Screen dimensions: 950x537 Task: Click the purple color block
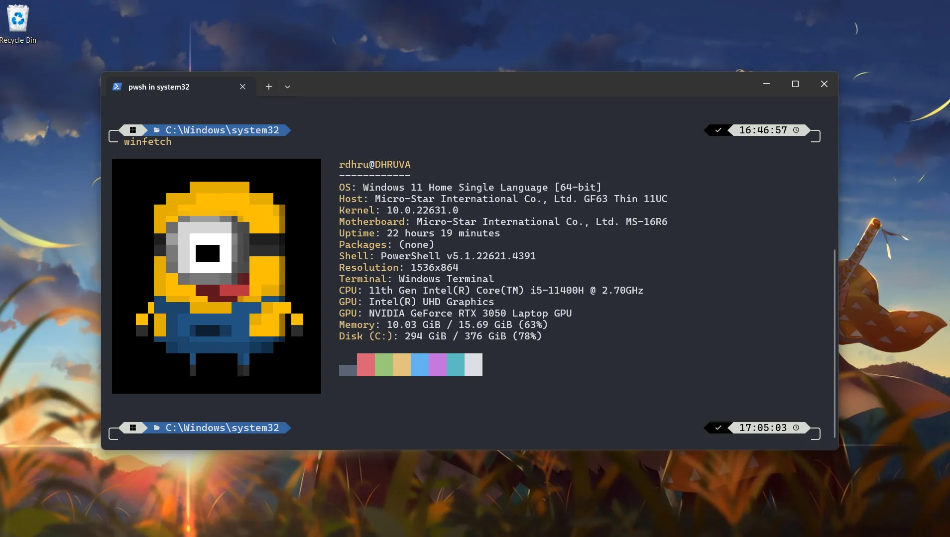438,365
